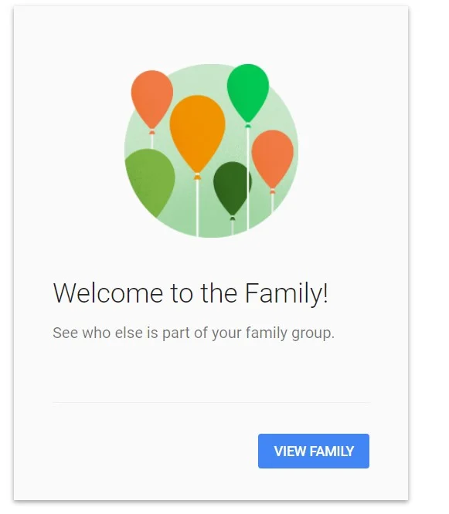Click the knot of the large orange balloon
The height and width of the screenshot is (514, 449).
tap(197, 176)
